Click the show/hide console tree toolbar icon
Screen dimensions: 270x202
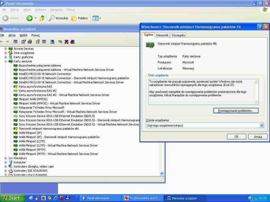tap(16, 42)
